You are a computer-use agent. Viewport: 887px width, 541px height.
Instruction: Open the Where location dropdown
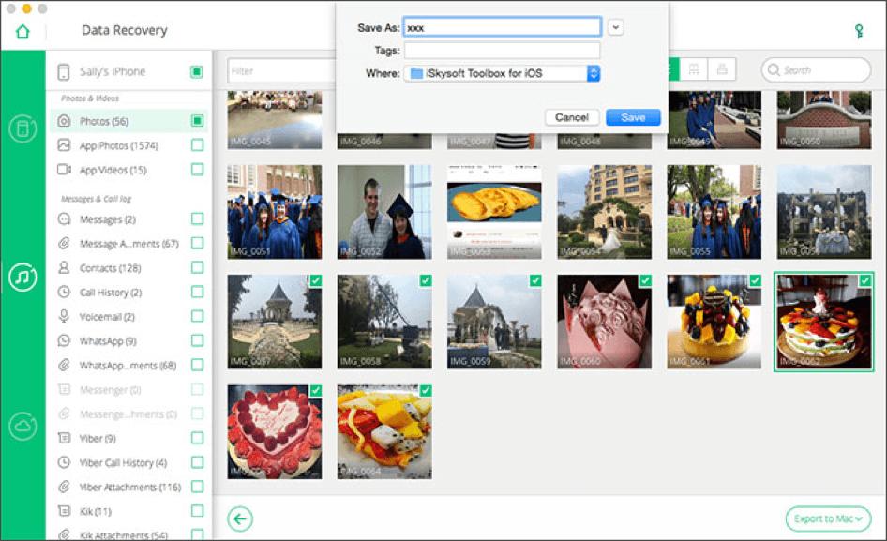(592, 72)
